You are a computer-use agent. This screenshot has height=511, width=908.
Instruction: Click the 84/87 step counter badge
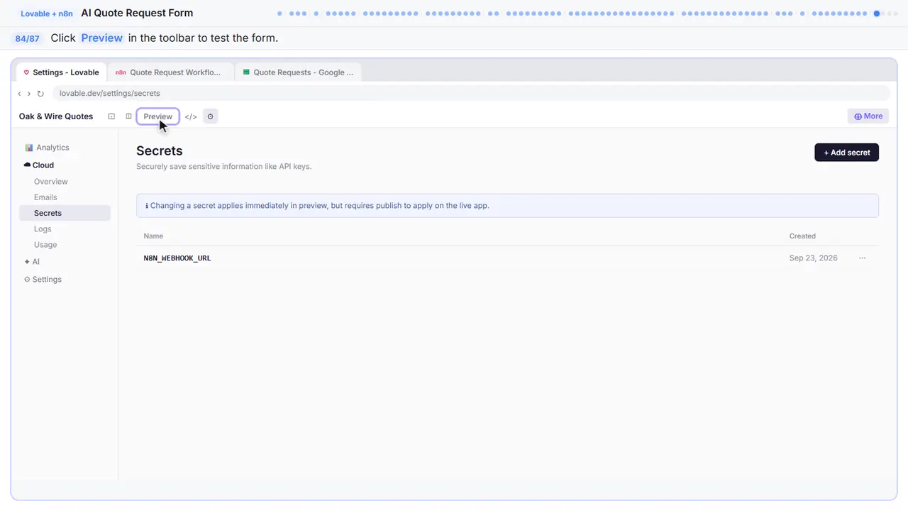[x=28, y=38]
